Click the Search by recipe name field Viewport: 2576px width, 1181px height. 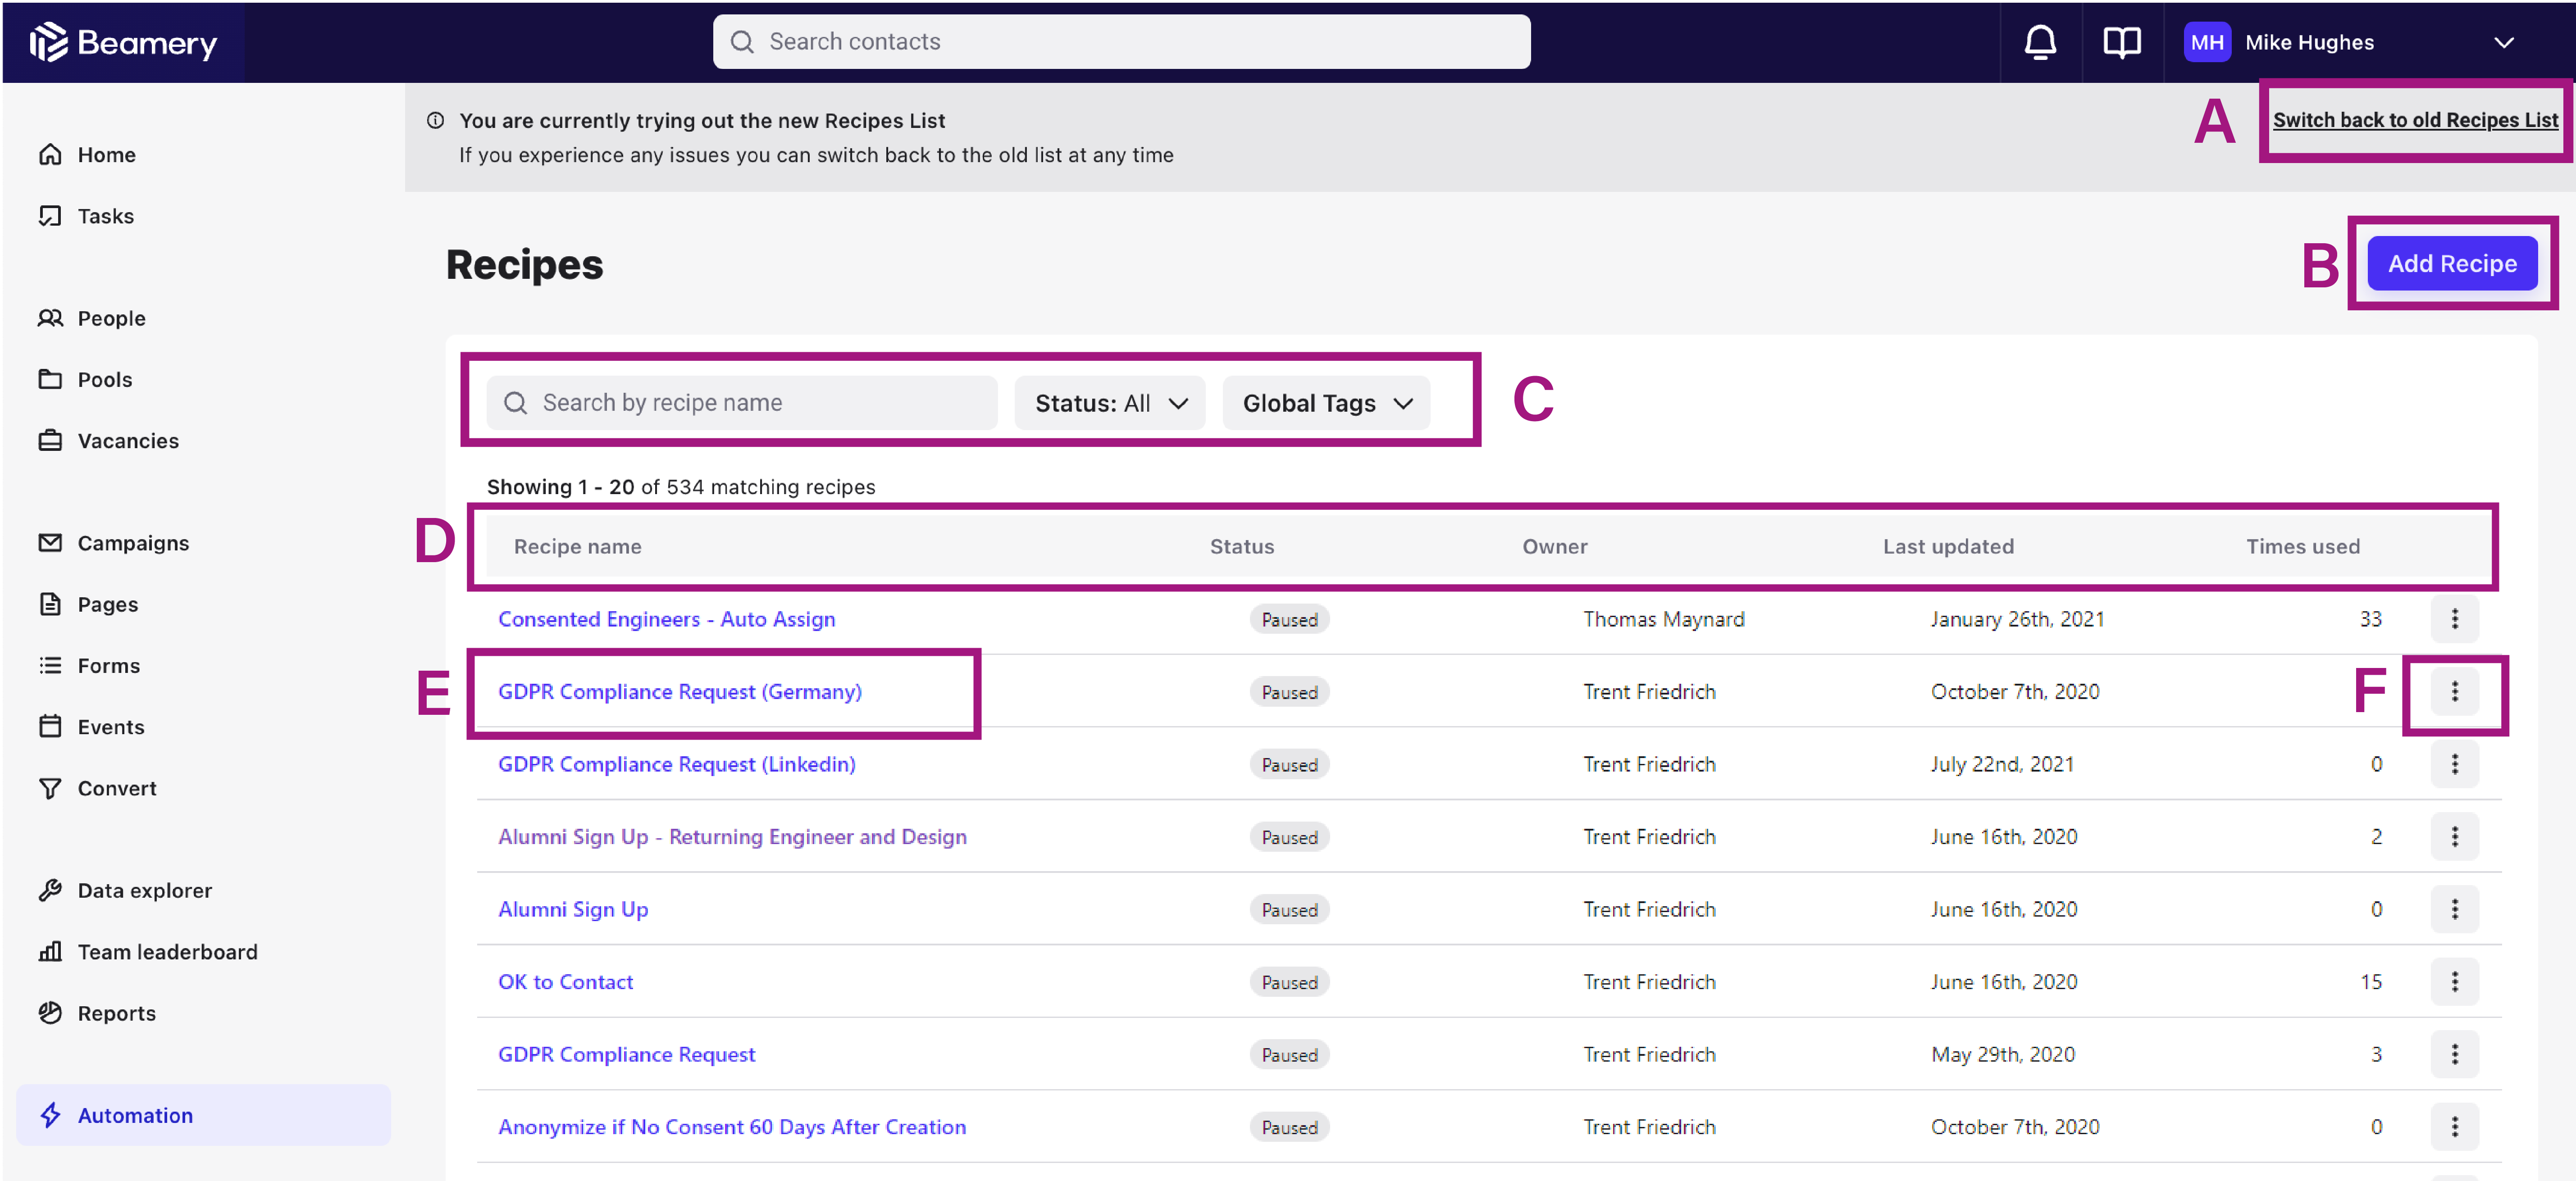[742, 402]
